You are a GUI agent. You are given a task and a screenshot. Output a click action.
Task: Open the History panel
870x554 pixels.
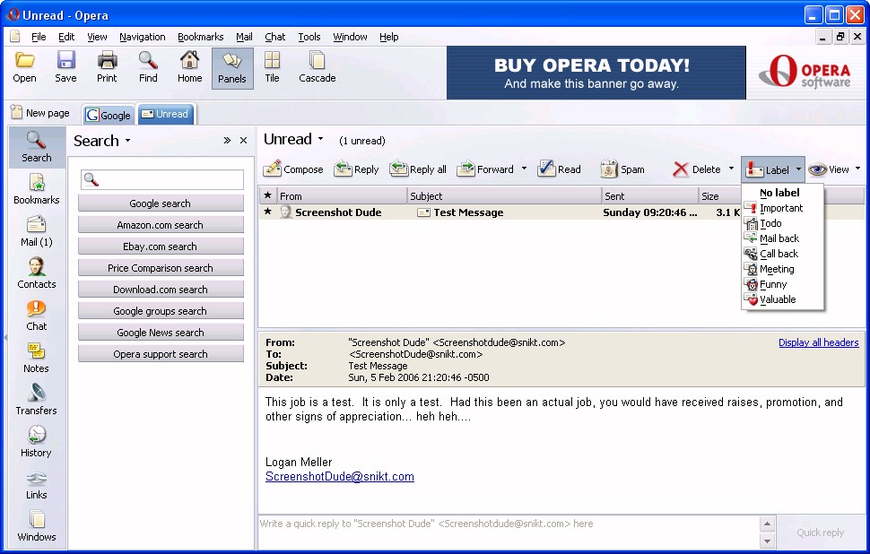(x=36, y=435)
